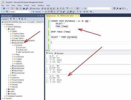Click Connect Object Explorer plug icon

pyautogui.click(x=11, y=19)
